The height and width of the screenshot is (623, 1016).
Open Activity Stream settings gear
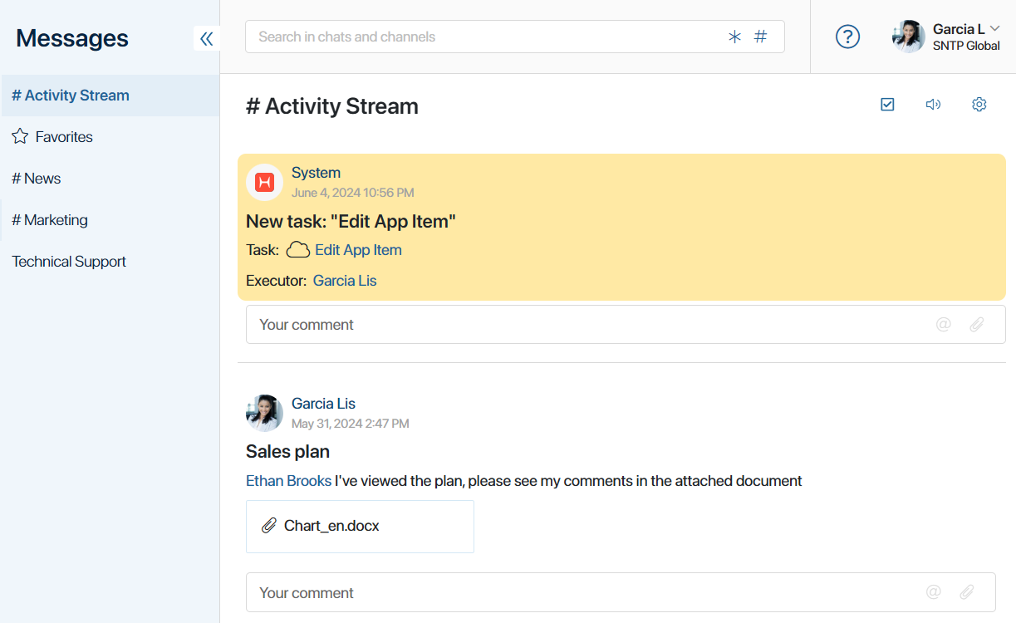tap(979, 105)
